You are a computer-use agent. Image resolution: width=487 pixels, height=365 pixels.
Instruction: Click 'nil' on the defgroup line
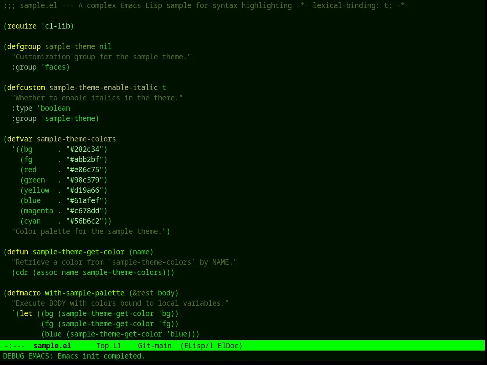pyautogui.click(x=105, y=46)
